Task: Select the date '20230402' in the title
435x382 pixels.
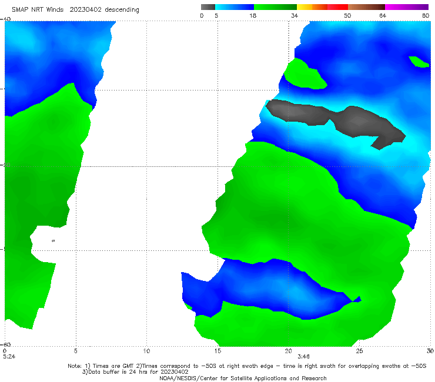Action: [85, 10]
